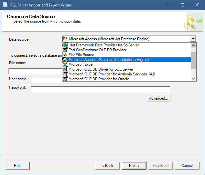205x175 pixels.
Task: Click the icon beside OLE DB Provider for Oracle
Action: 65,79
